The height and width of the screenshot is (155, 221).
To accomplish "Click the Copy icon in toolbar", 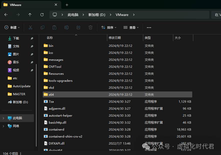I will point(42,27).
